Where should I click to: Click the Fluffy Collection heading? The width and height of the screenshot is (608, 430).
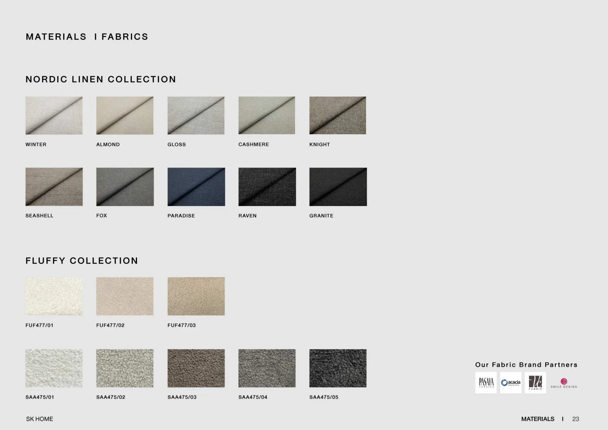tap(82, 261)
